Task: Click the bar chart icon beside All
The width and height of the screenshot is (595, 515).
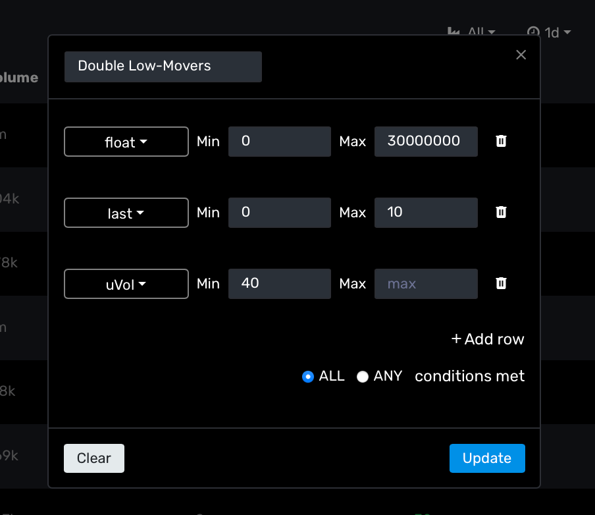Action: pos(453,30)
